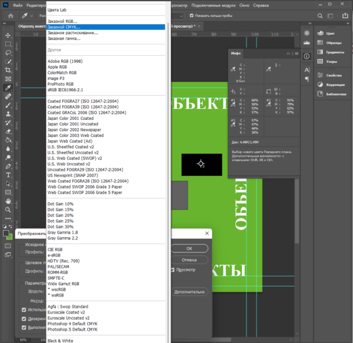Select 'Dot Gain 20%' in profile list
The width and height of the screenshot is (353, 343).
(61, 215)
